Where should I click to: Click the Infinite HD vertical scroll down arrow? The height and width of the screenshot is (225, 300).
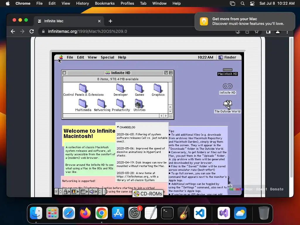pos(170,111)
